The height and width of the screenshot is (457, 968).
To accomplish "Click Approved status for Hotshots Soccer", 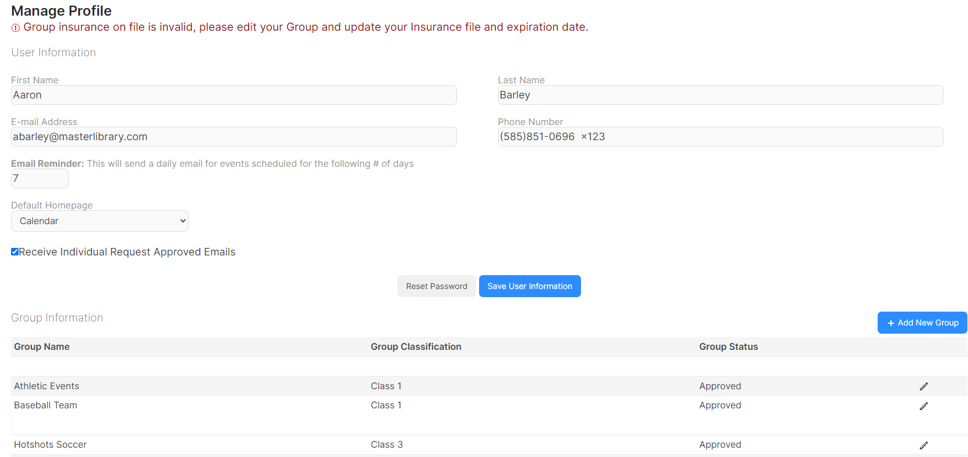I will coord(720,444).
